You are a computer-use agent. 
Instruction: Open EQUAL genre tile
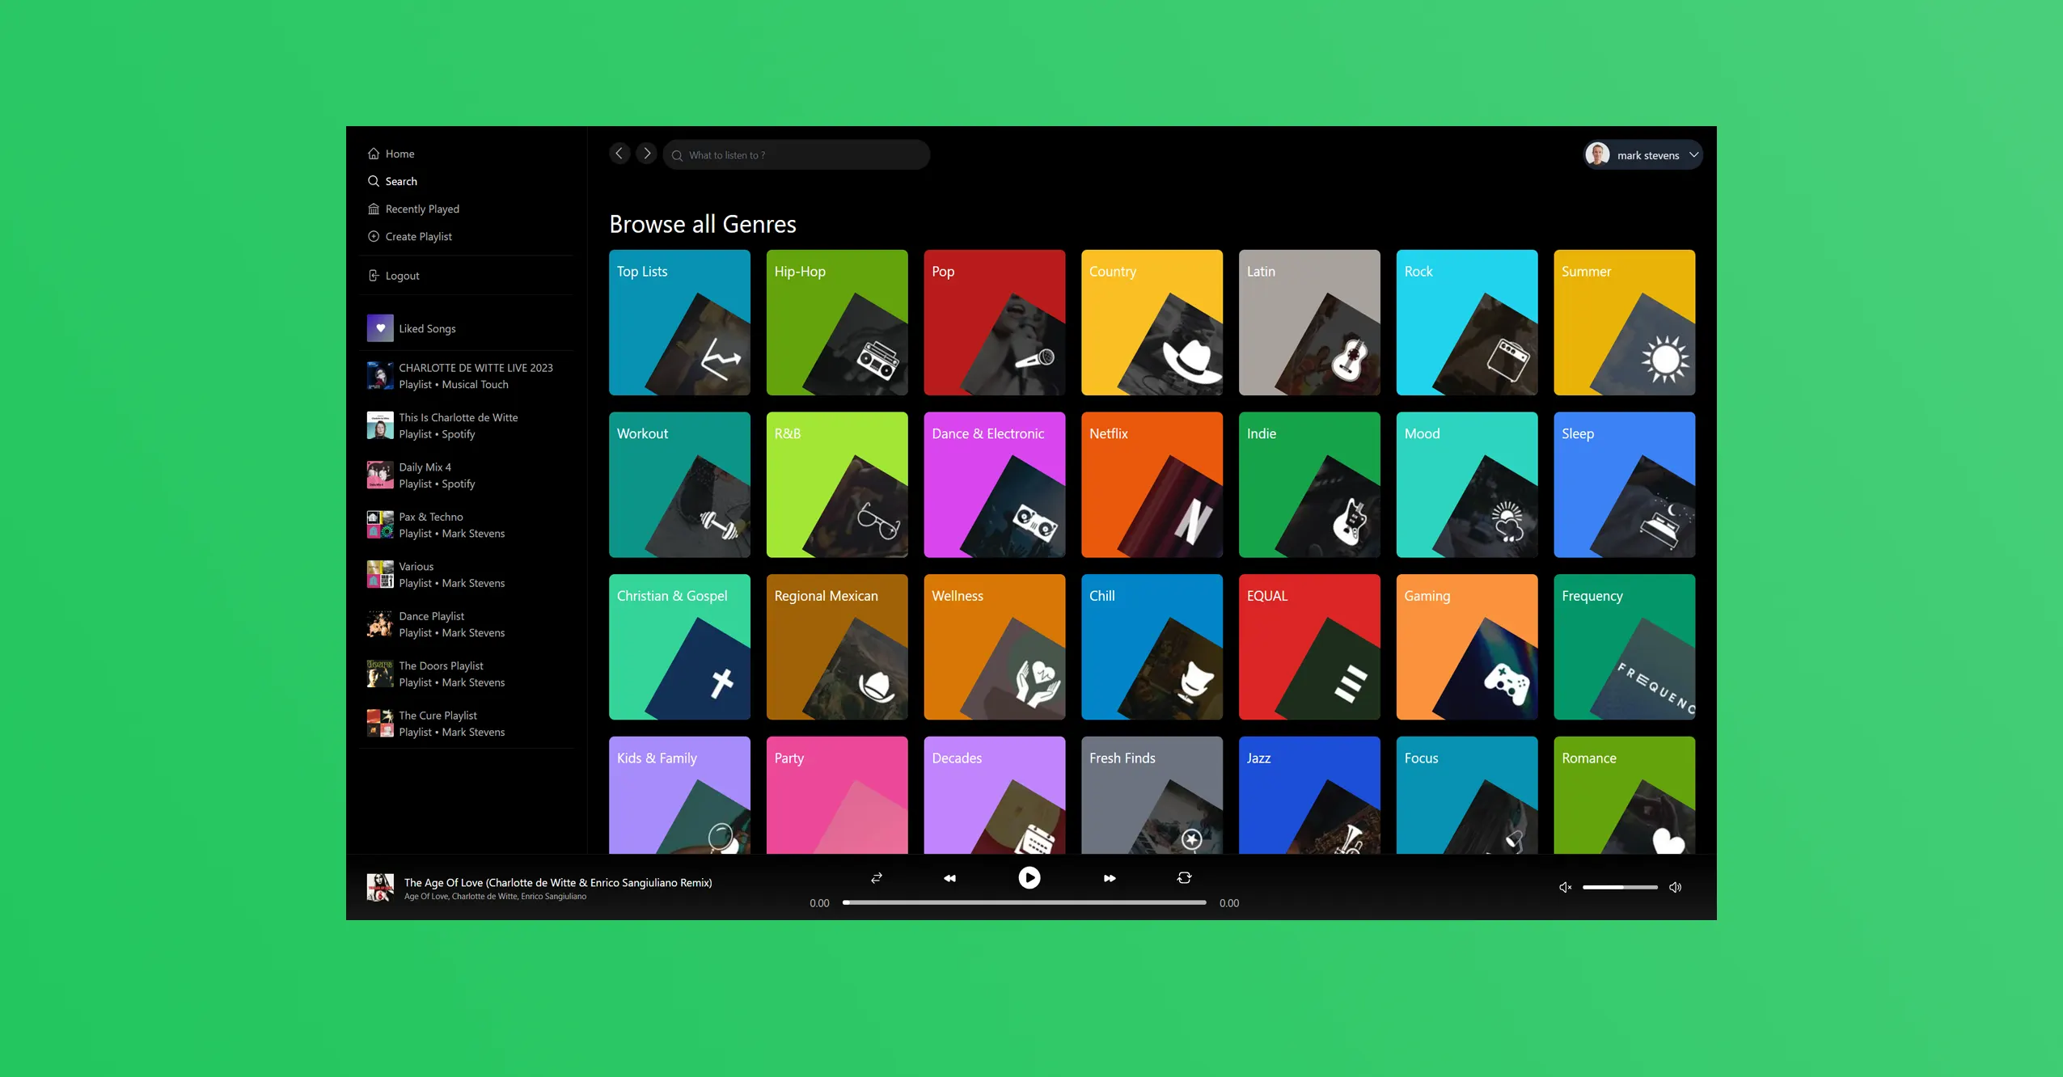click(x=1309, y=647)
